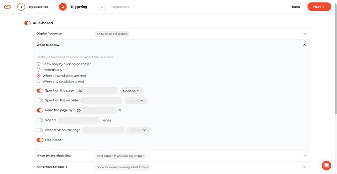The width and height of the screenshot is (337, 174).
Task: Click the step 3 circle icon
Action: 102,7
